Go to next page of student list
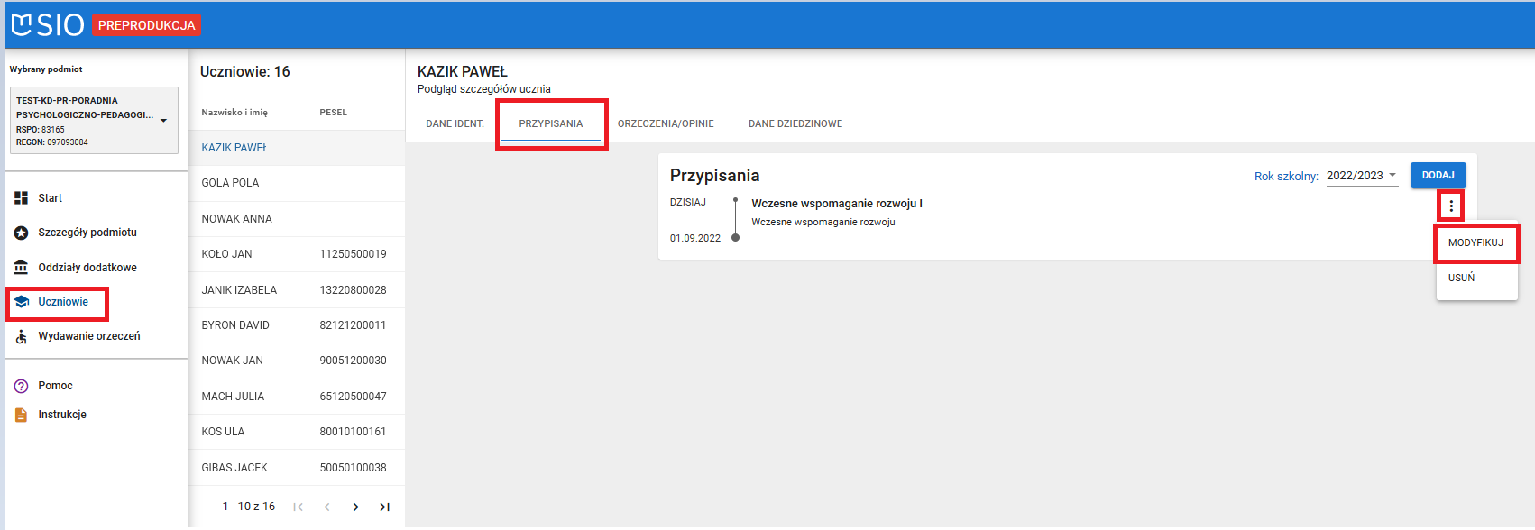Image resolution: width=1535 pixels, height=530 pixels. pyautogui.click(x=355, y=507)
